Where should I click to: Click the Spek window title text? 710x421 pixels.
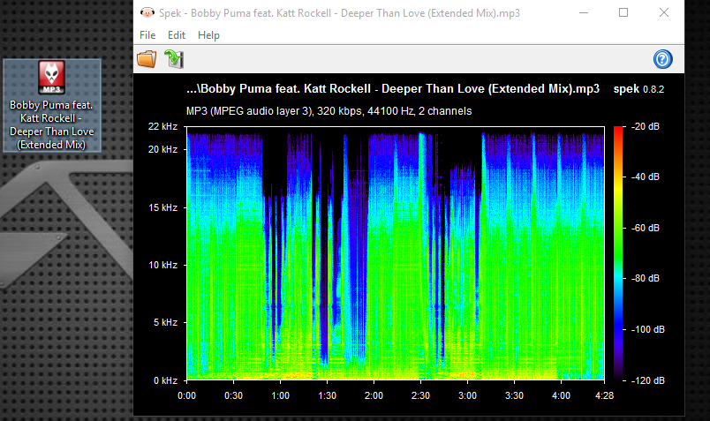point(339,13)
